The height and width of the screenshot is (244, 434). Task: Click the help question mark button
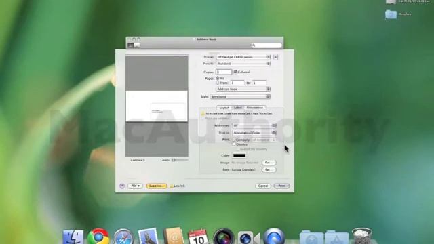(x=122, y=186)
